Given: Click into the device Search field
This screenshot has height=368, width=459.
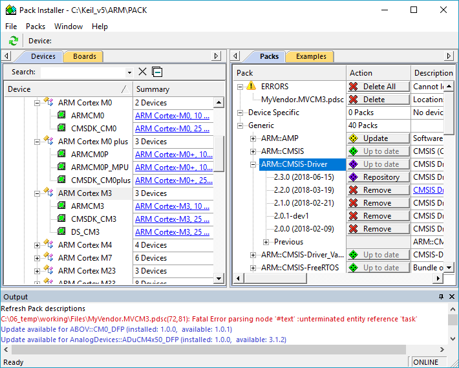Looking at the screenshot, I should pyautogui.click(x=83, y=72).
